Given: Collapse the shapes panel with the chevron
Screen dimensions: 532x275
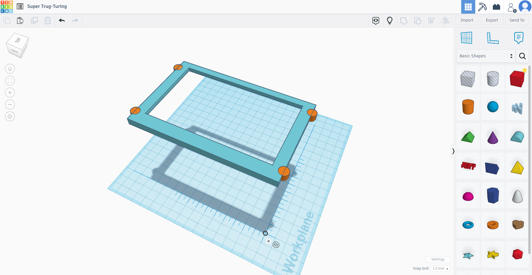Looking at the screenshot, I should [x=453, y=151].
